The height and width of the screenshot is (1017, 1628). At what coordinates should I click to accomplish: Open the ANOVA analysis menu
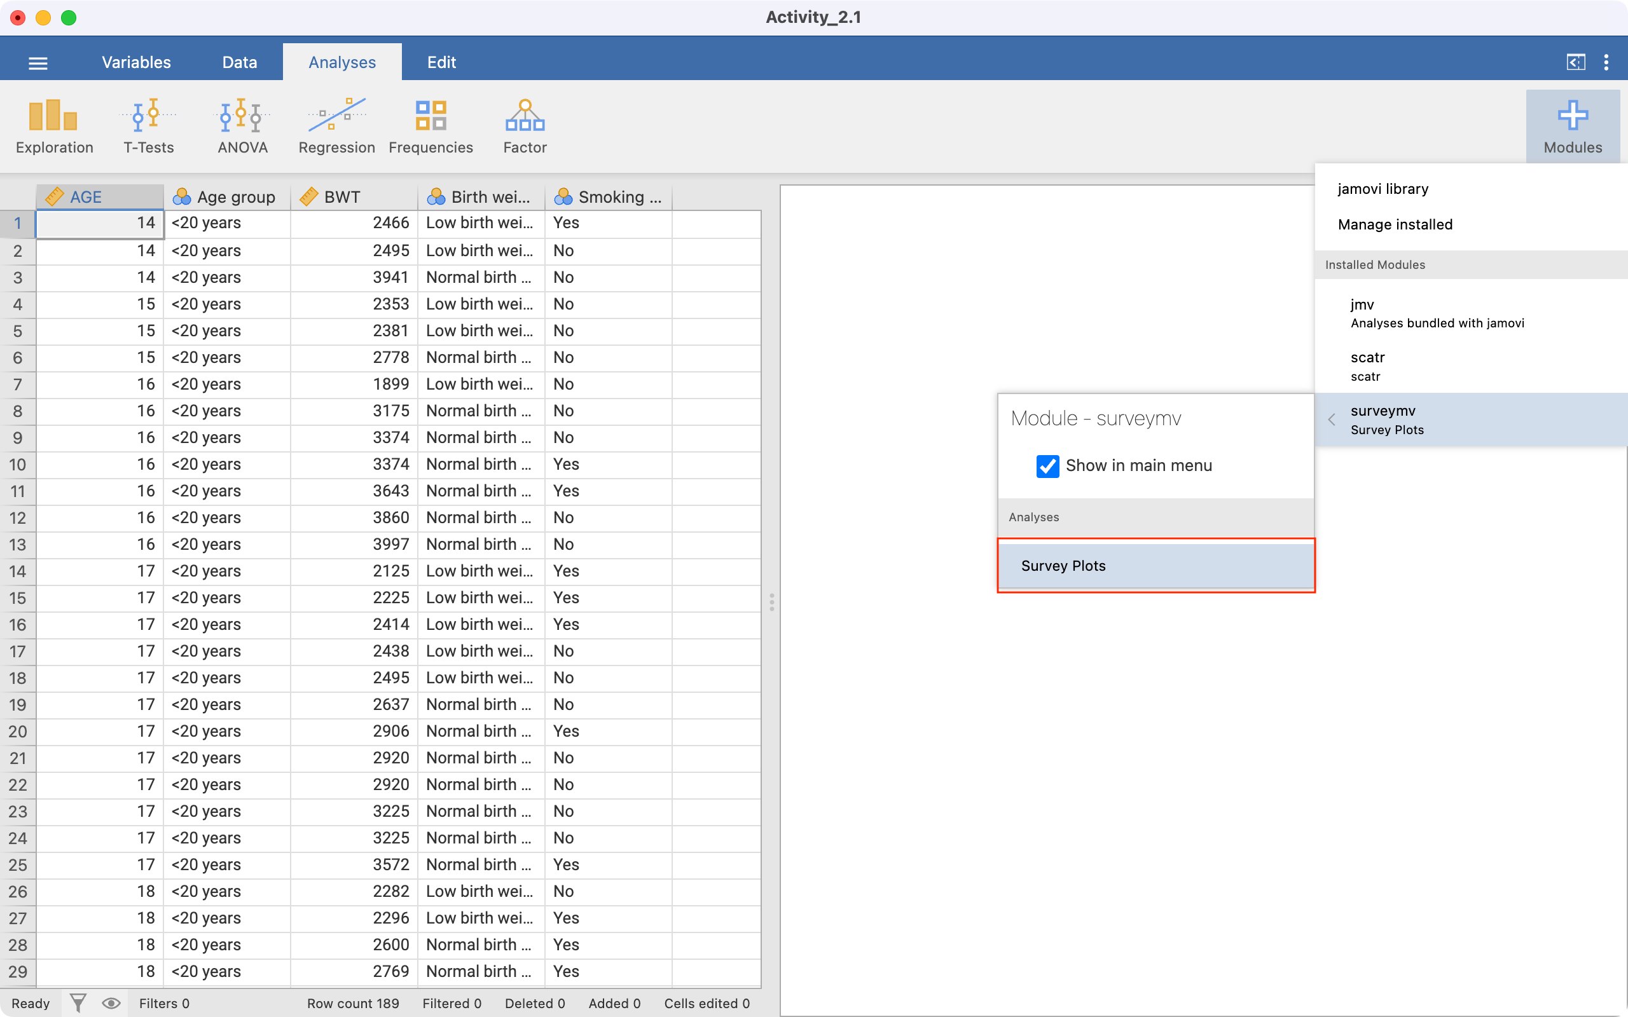(x=242, y=126)
